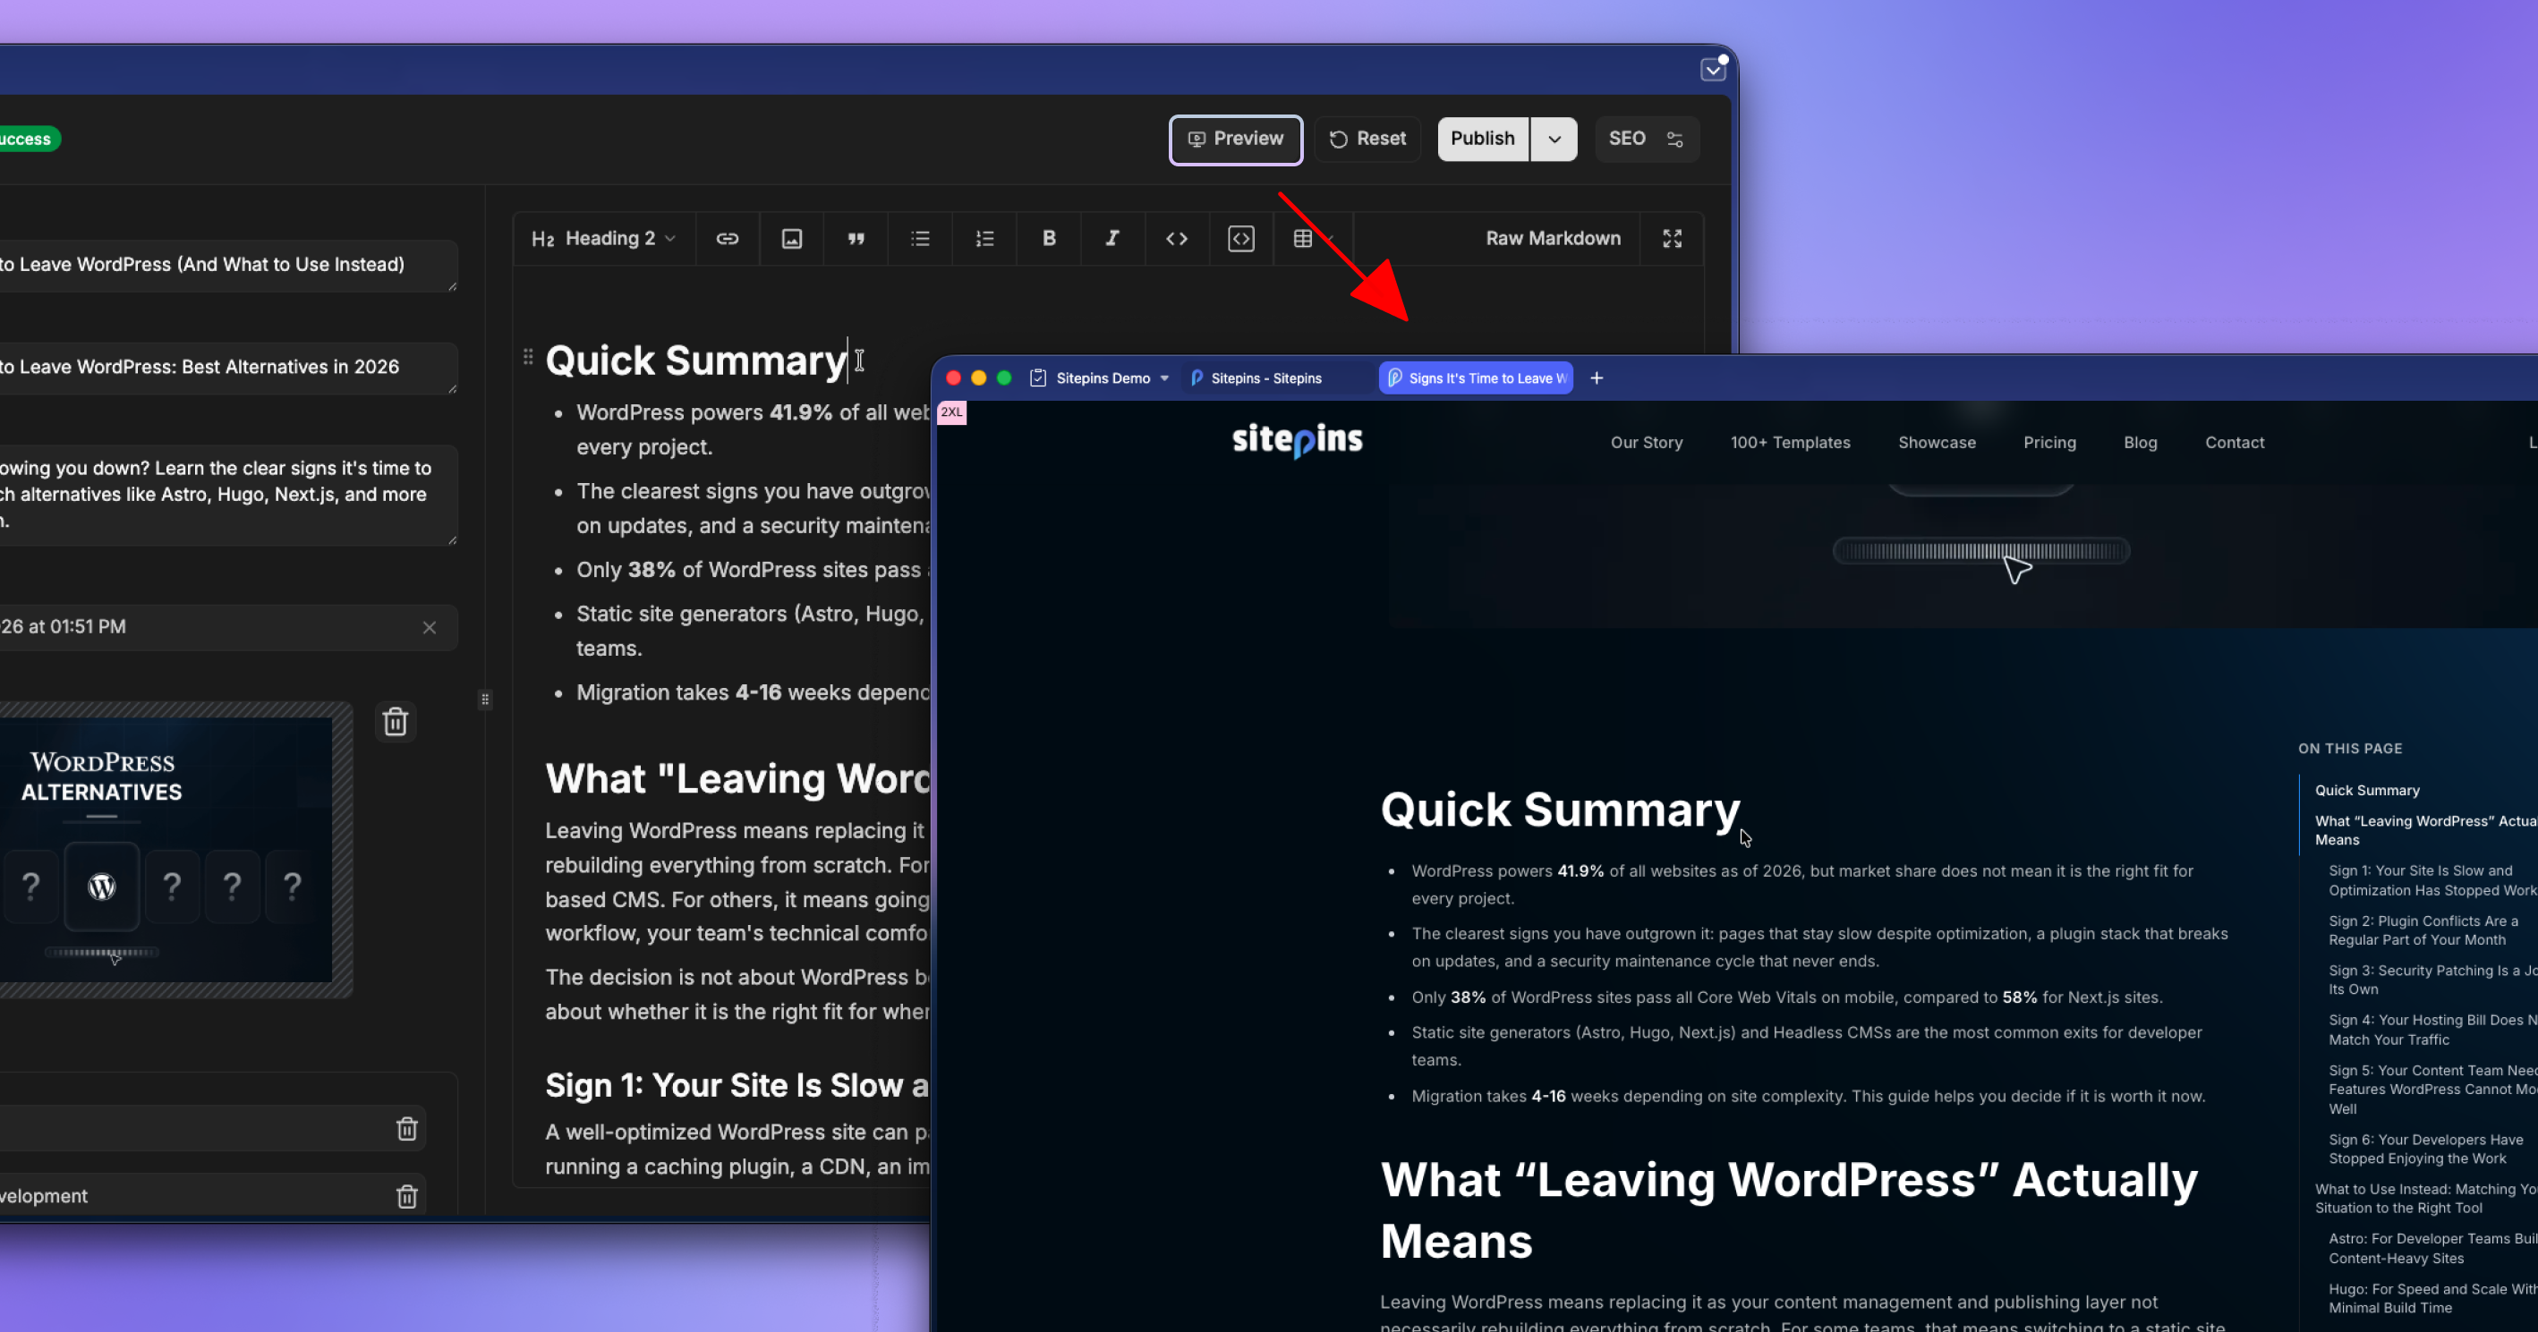Viewport: 2538px width, 1332px height.
Task: Insert a code block with the boxed code icon
Action: pyautogui.click(x=1240, y=239)
